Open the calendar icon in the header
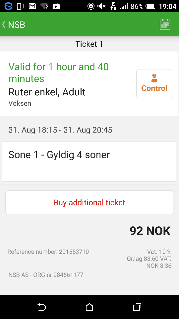 165,24
